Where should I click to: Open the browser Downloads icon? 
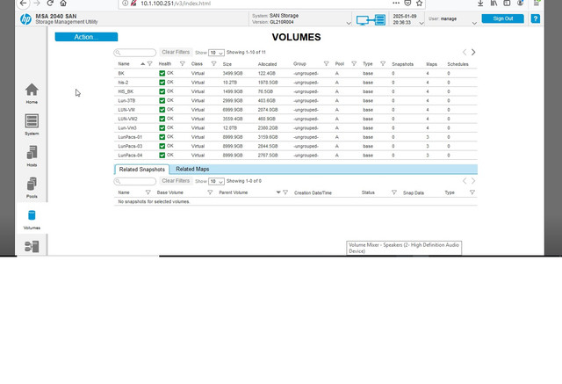click(480, 4)
